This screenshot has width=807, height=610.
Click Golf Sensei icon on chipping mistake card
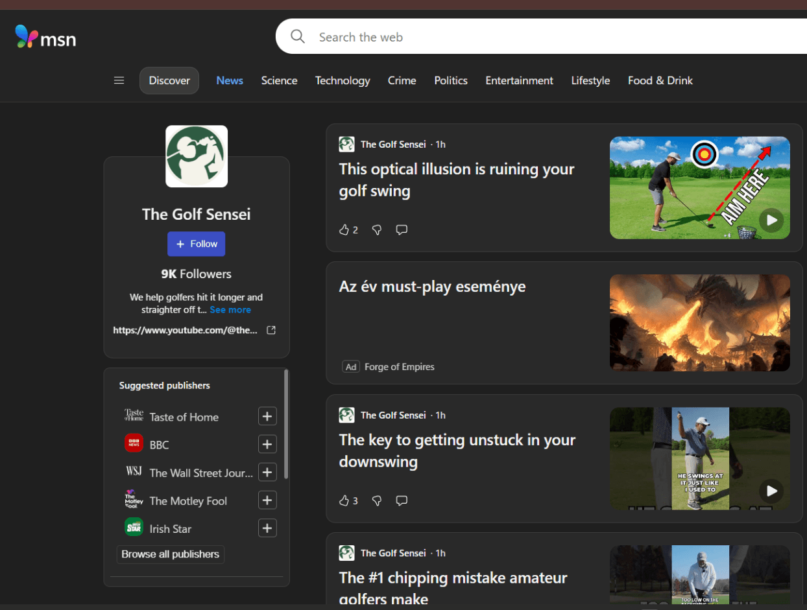[346, 553]
